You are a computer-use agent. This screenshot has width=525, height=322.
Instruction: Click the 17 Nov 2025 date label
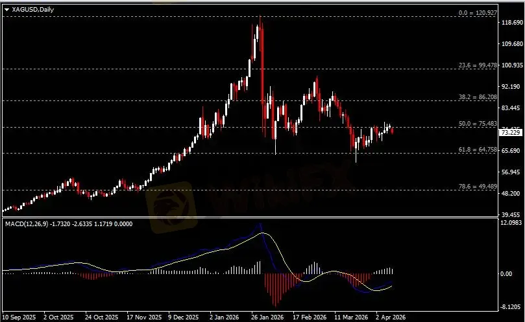pos(144,317)
